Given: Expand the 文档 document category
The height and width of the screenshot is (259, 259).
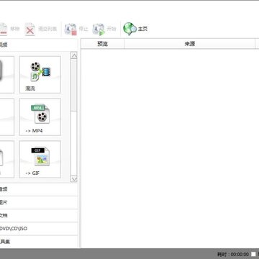Looking at the screenshot, I should pos(39,216).
